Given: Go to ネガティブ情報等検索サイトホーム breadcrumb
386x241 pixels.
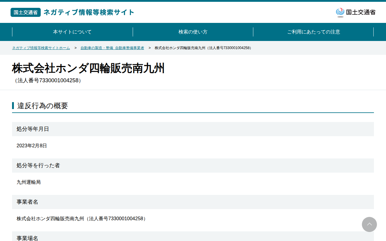Looking at the screenshot, I should point(41,48).
